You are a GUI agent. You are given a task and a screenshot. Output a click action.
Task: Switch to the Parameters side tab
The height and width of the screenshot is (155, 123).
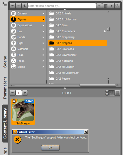pos(5,88)
